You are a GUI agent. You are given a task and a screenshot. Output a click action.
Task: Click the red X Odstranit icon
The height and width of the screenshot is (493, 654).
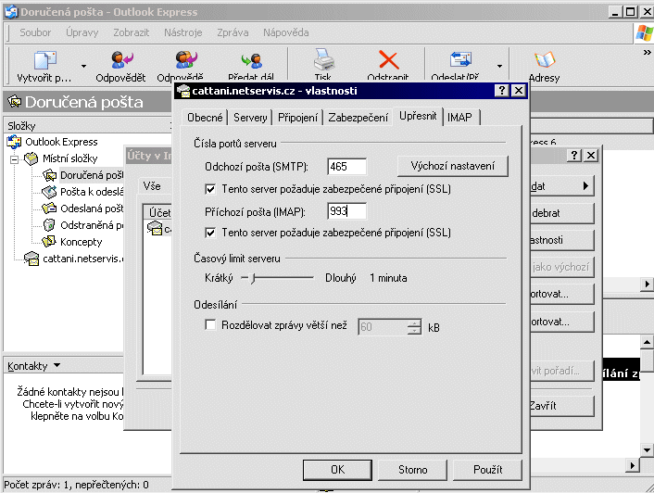click(x=389, y=59)
